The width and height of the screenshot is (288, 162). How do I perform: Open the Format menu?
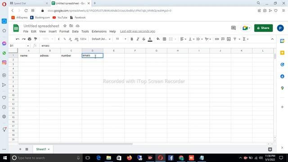64,31
